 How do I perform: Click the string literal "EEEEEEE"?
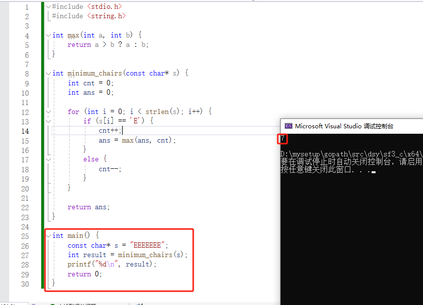pyautogui.click(x=147, y=245)
